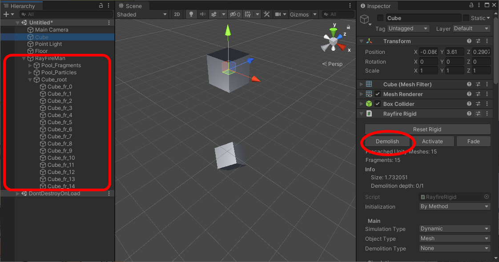Collapse the Cube_root tree item
The image size is (499, 262).
pos(30,80)
